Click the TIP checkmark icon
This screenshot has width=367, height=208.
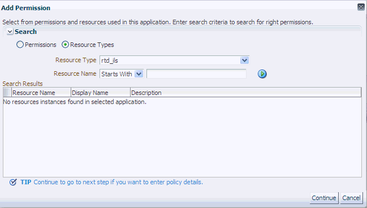click(13, 182)
